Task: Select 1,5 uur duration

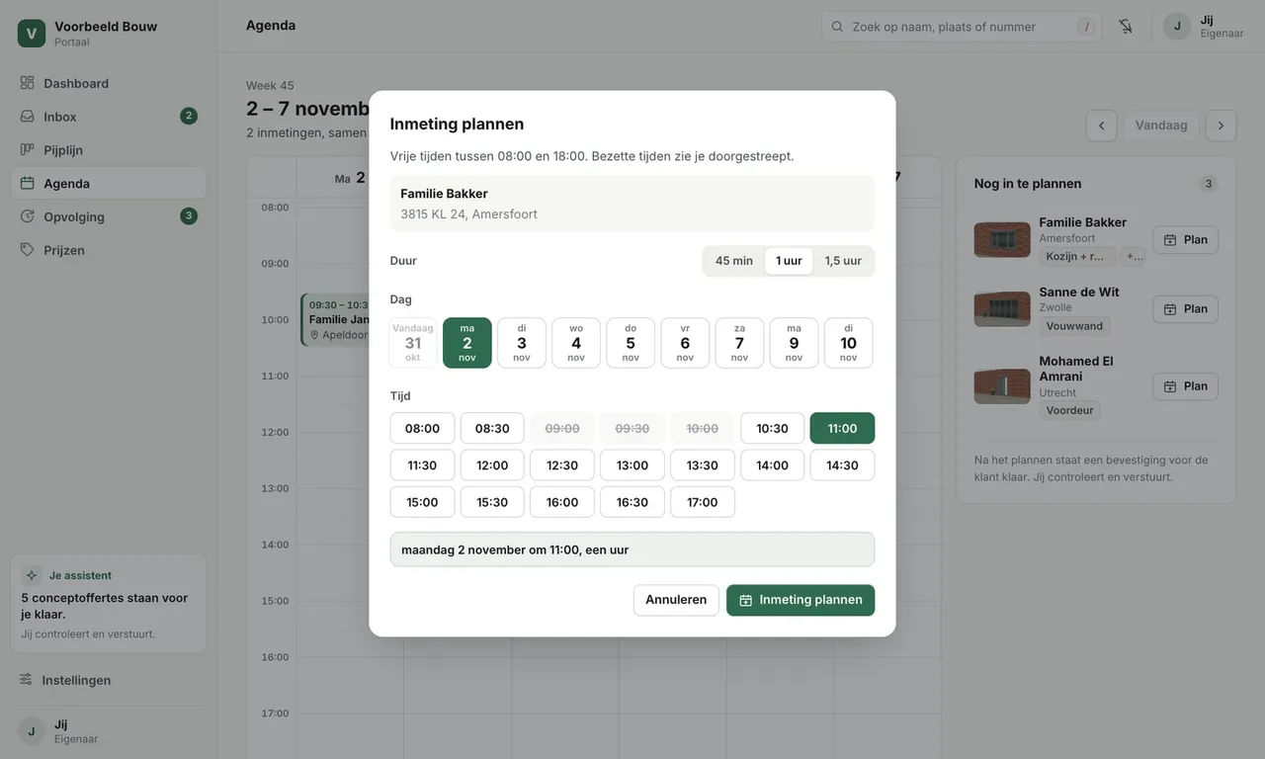Action: tap(843, 261)
